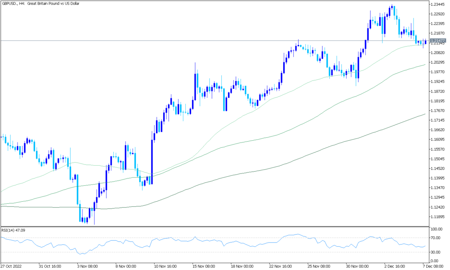
Task: Click the RSI 70.00 level label
Action: pos(434,238)
